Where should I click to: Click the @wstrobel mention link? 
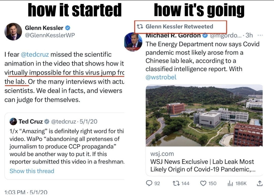click(161, 77)
